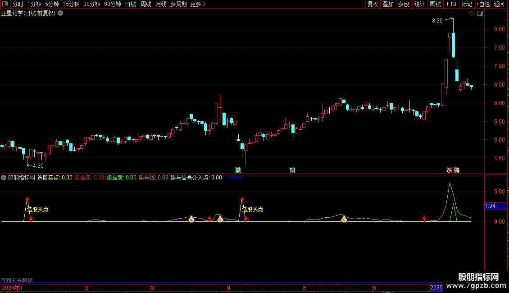Viewport: 509px width, 293px height.
Task: Click the highlighted 2025 timeline label
Action: click(436, 288)
